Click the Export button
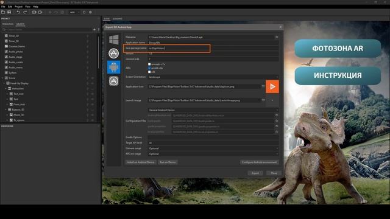Image resolution: width=390 pixels, height=219 pixels. pyautogui.click(x=255, y=173)
